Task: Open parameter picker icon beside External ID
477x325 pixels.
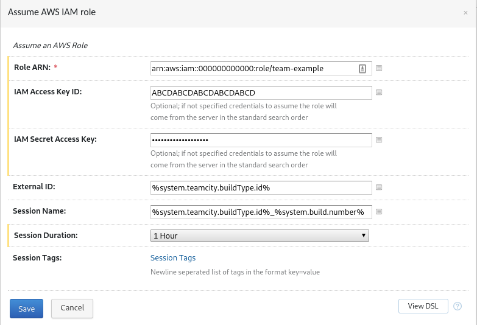Action: [x=378, y=187]
